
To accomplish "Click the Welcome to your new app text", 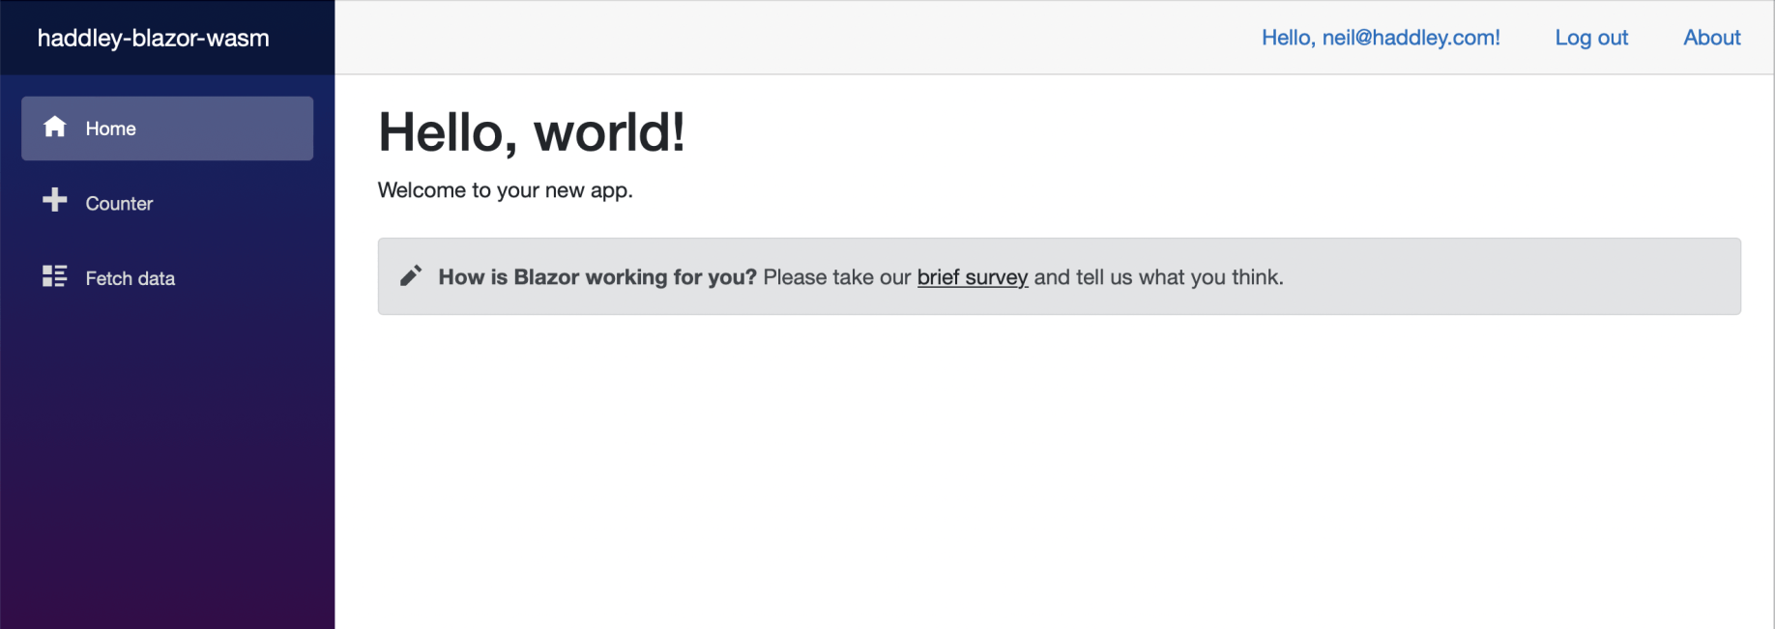I will (x=505, y=190).
